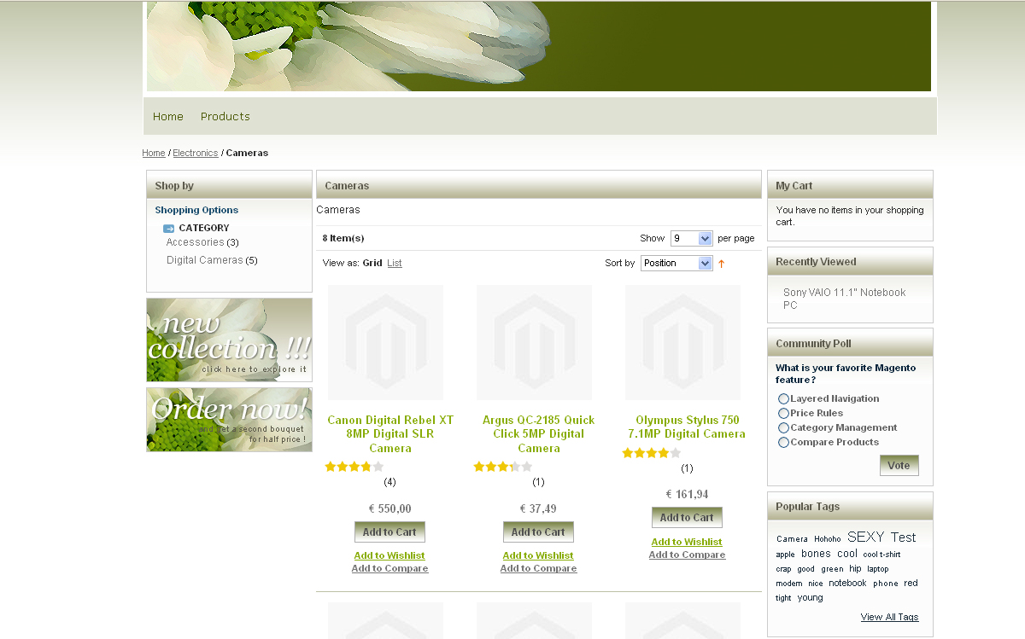Click the flower header banner image
This screenshot has width=1025, height=639.
(x=539, y=46)
